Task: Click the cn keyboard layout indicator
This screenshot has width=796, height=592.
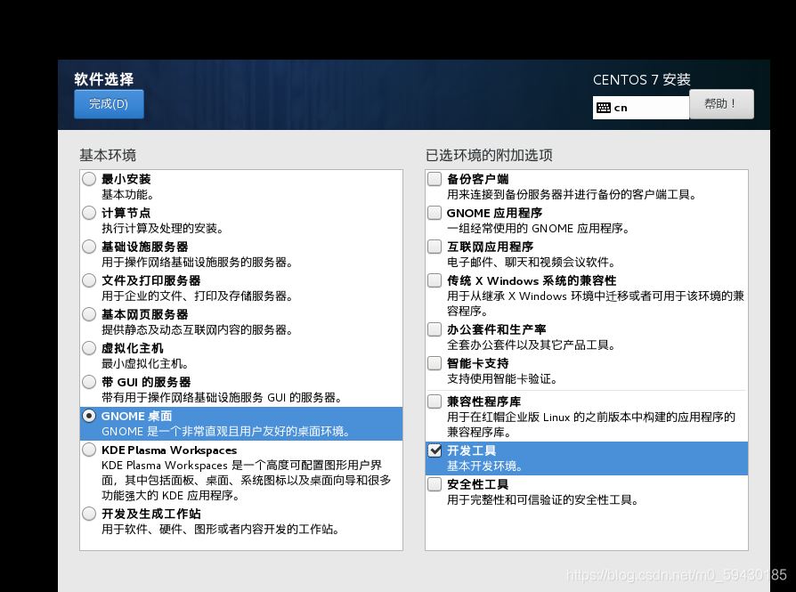Action: (640, 107)
